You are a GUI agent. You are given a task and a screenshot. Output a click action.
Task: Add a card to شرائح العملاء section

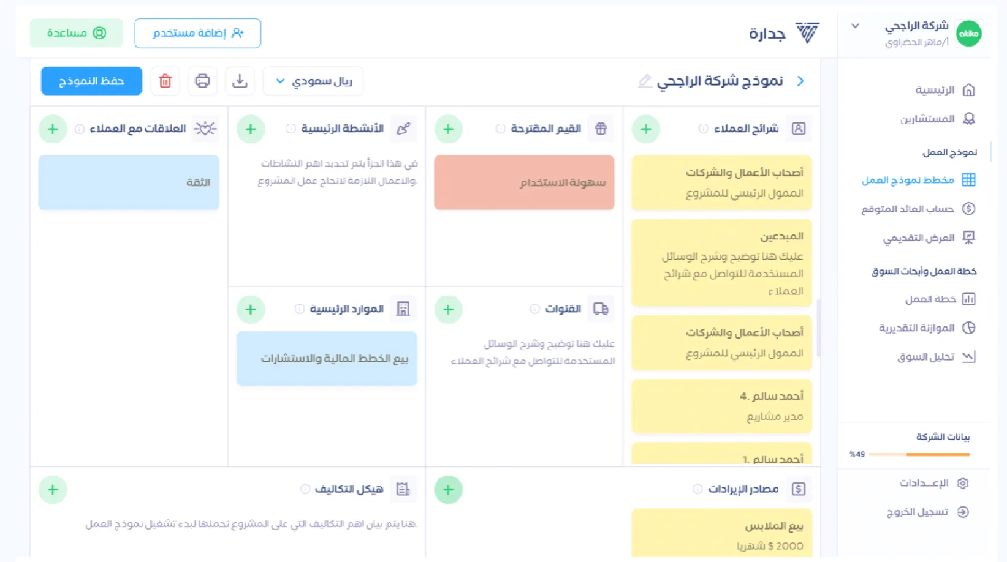pyautogui.click(x=645, y=129)
